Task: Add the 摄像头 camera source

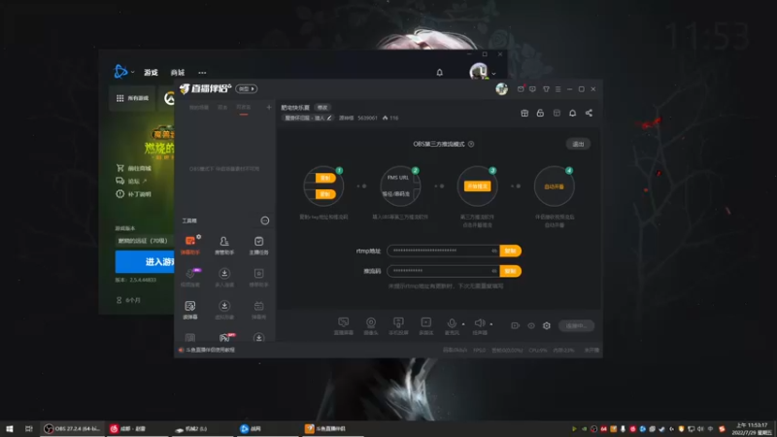Action: (x=371, y=326)
